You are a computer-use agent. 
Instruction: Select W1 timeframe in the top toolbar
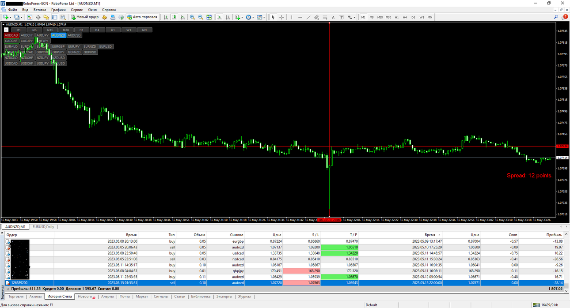point(422,17)
